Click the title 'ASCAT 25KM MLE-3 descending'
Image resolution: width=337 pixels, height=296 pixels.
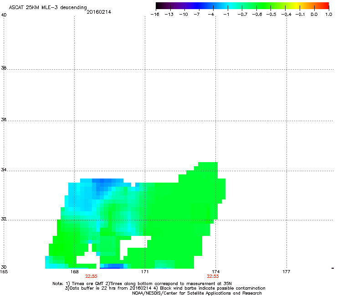click(x=48, y=7)
